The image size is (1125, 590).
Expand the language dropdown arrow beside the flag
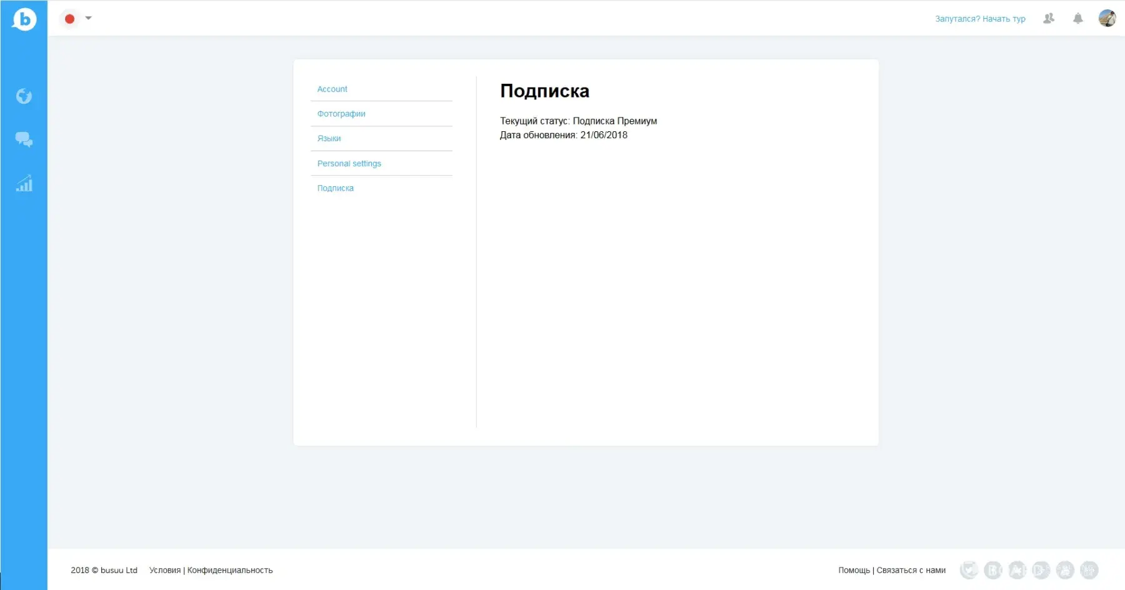(x=89, y=18)
